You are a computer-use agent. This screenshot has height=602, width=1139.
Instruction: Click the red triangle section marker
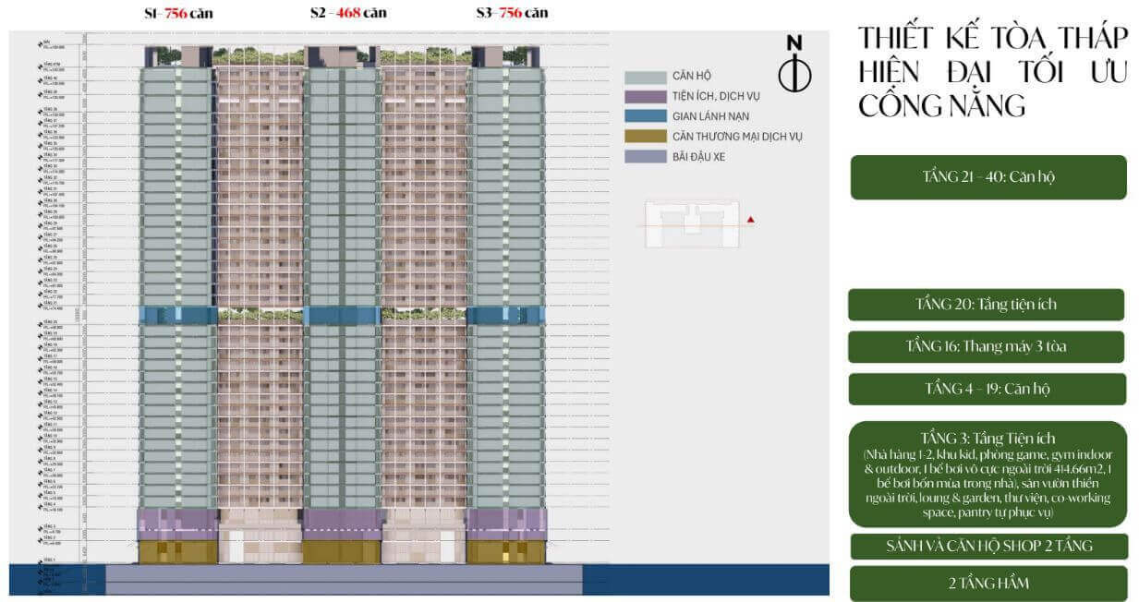point(752,220)
